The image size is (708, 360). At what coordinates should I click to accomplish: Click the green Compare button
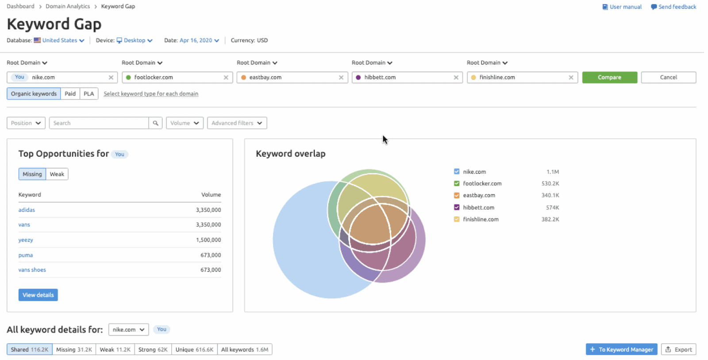point(610,77)
